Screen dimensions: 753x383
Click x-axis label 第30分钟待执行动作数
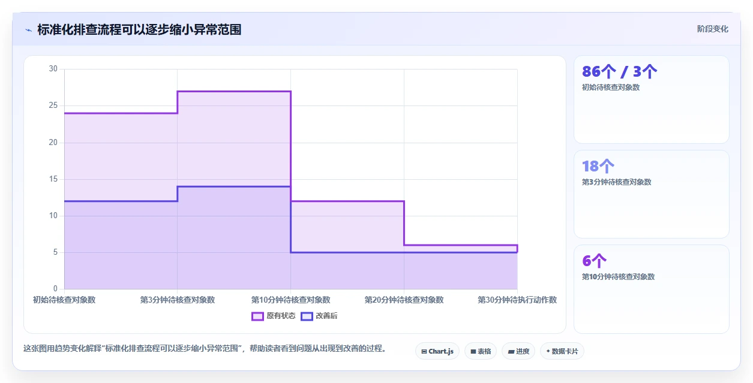[517, 300]
